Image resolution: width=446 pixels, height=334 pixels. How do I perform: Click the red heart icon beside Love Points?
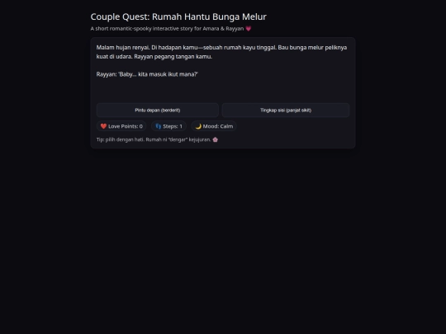[103, 126]
